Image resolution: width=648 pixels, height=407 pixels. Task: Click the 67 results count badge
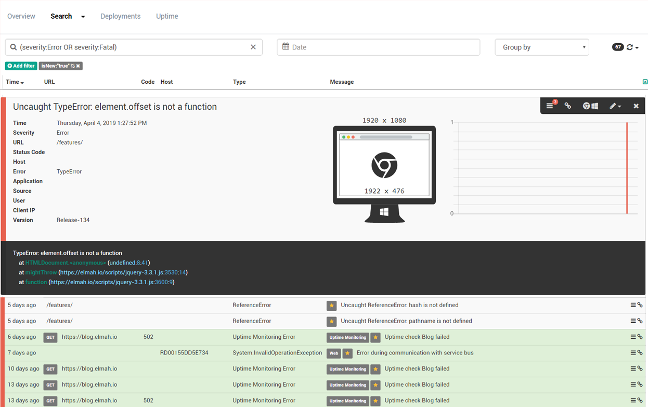618,47
